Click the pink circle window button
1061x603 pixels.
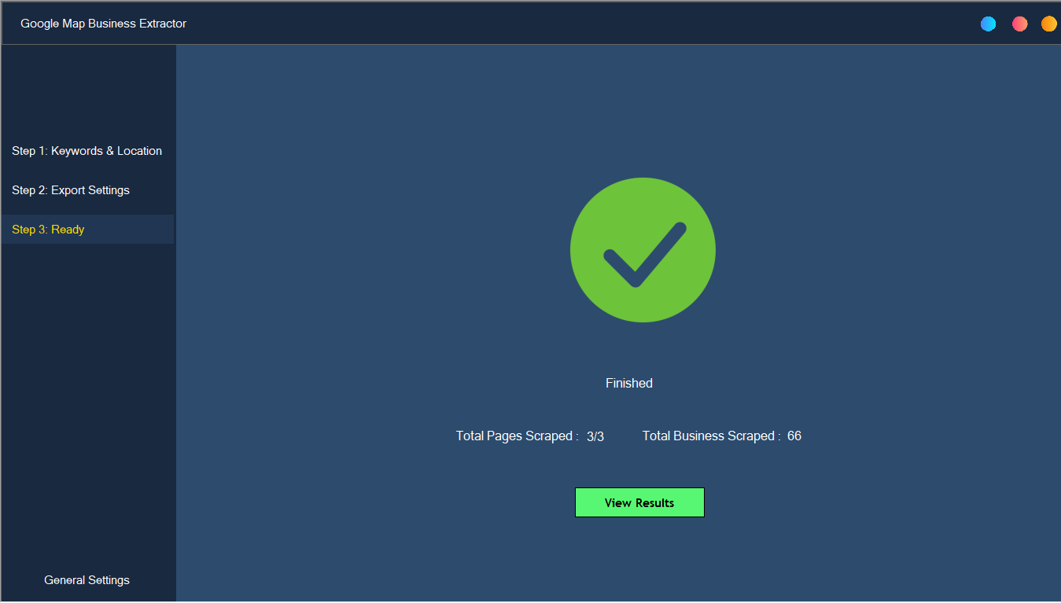click(x=1019, y=24)
